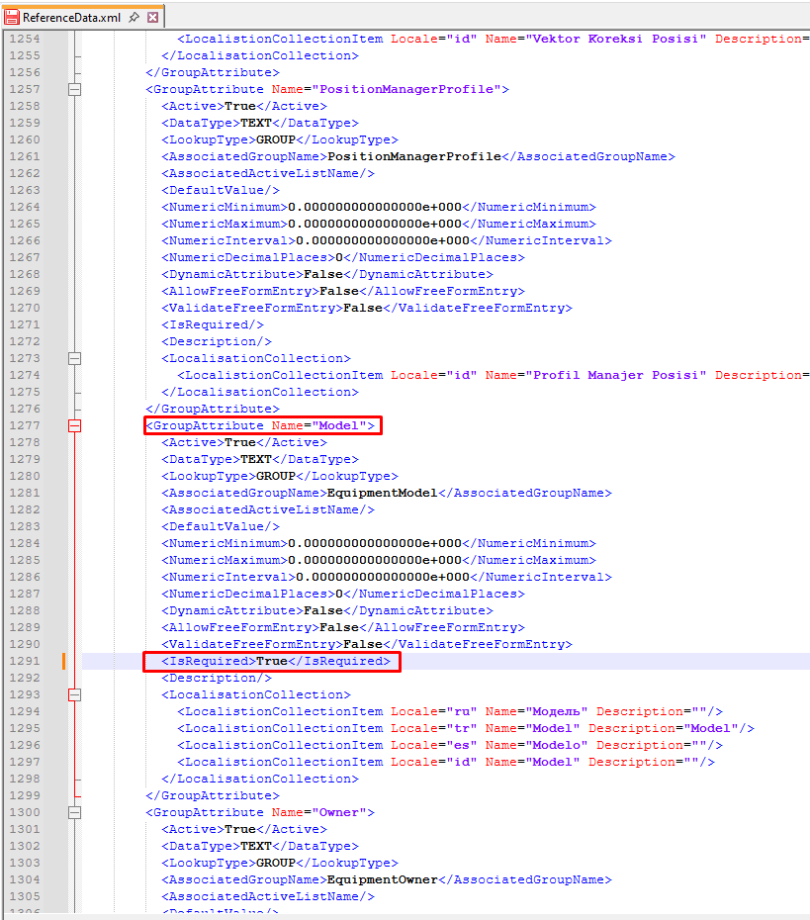Click the red unsaved-file icon on the ReferenceData.xml tab
Viewport: 810px width, 920px height.
point(14,17)
